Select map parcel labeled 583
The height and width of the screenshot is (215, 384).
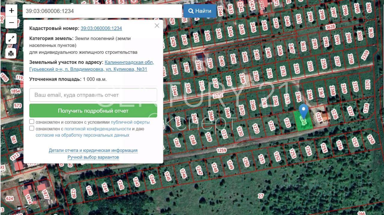click(13, 140)
